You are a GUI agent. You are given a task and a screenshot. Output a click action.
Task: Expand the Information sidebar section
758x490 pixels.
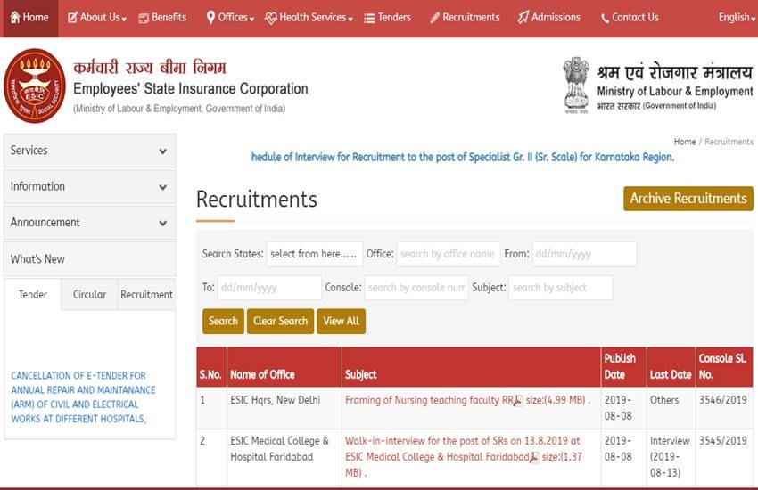coord(89,187)
